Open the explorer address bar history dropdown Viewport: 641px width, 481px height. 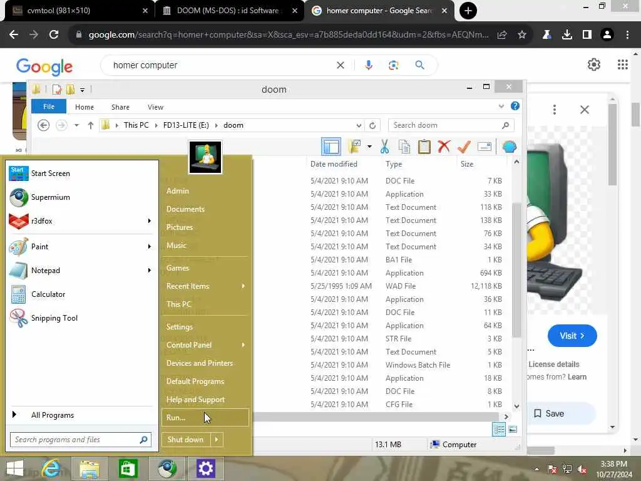pos(359,125)
